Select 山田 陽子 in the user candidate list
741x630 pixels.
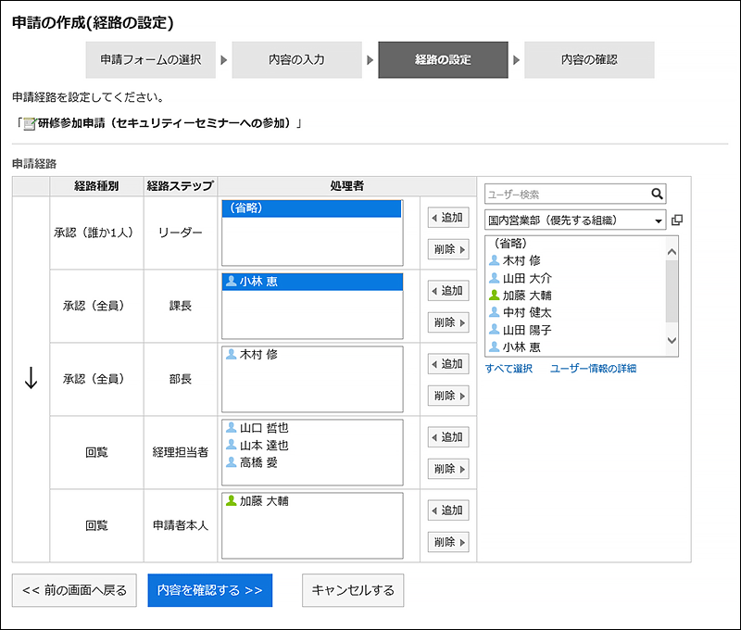tap(575, 330)
